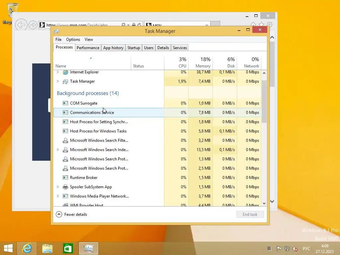This screenshot has width=340, height=255.
Task: Click the muted volume tray icon
Action: pyautogui.click(x=295, y=248)
